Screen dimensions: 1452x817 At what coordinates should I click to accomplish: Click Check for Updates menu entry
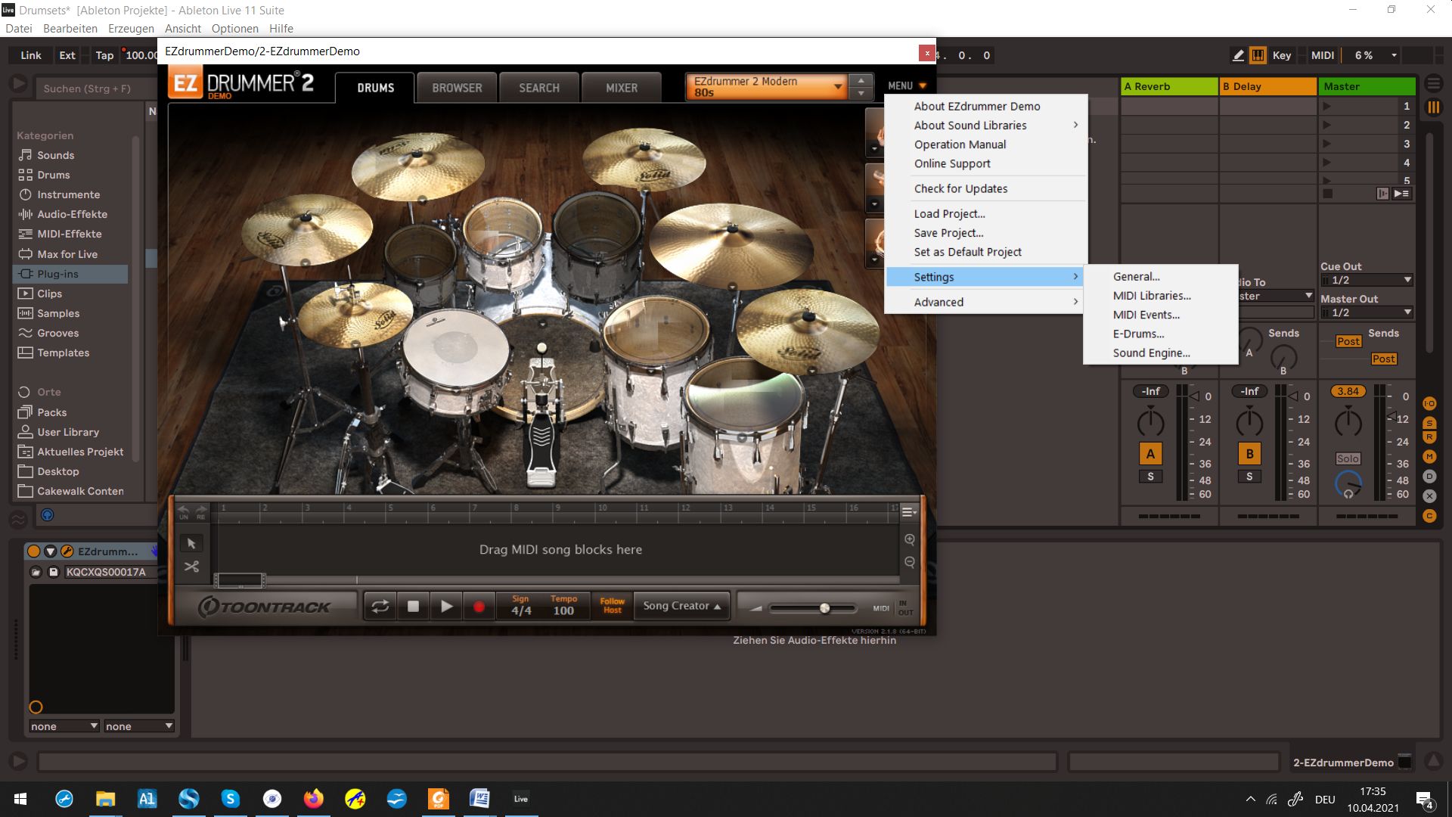(960, 188)
